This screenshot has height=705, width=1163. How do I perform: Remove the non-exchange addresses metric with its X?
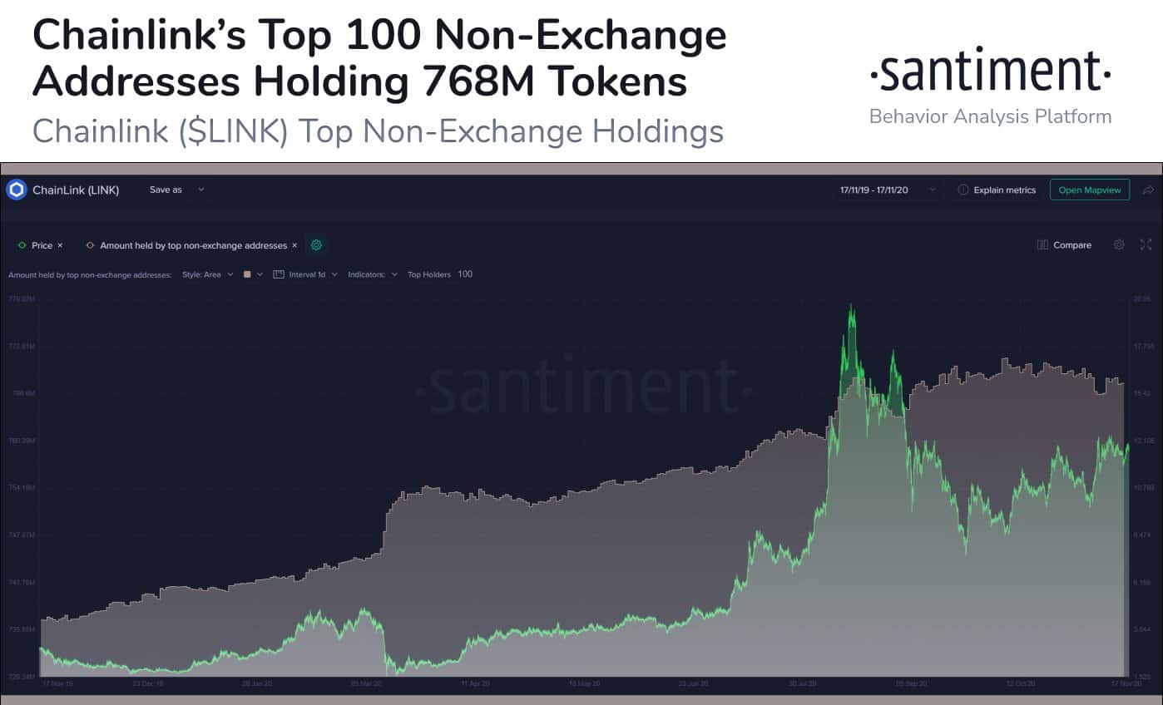coord(294,246)
